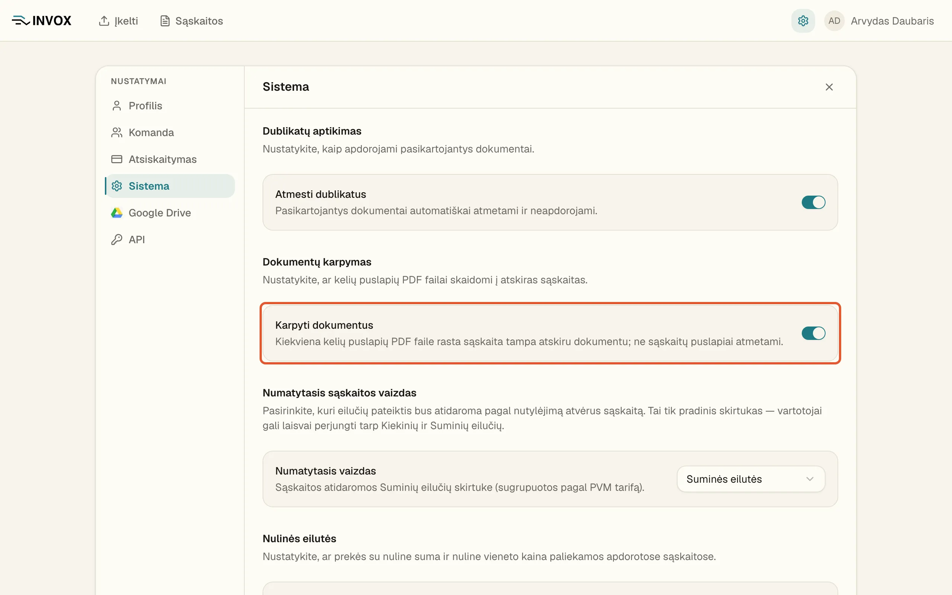The height and width of the screenshot is (595, 952).
Task: Click the NUSTATYMAI sidebar label
Action: click(x=138, y=81)
